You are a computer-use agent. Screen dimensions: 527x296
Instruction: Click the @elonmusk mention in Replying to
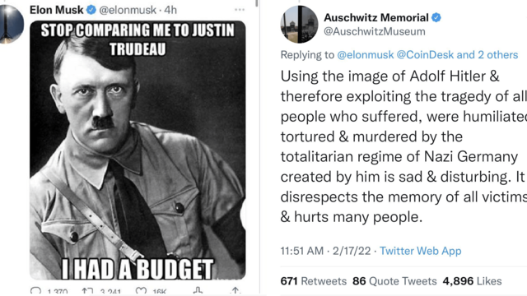tap(366, 55)
